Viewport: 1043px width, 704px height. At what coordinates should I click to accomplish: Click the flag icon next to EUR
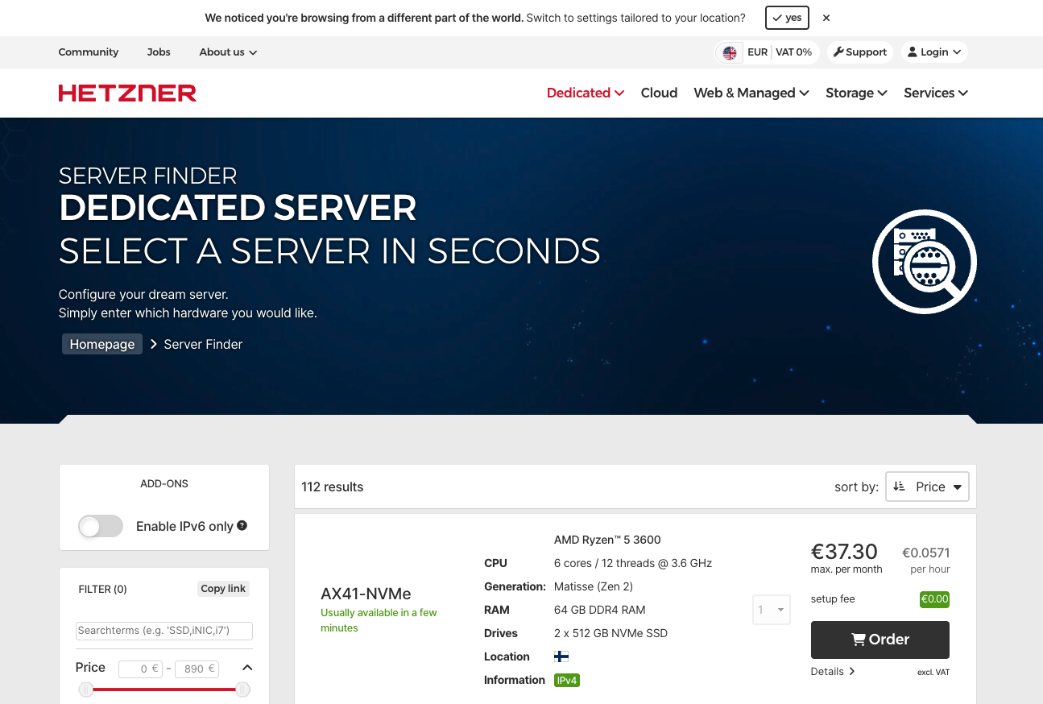729,52
